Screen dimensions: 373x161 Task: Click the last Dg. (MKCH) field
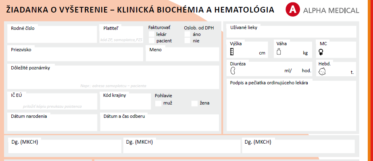coord(298,146)
